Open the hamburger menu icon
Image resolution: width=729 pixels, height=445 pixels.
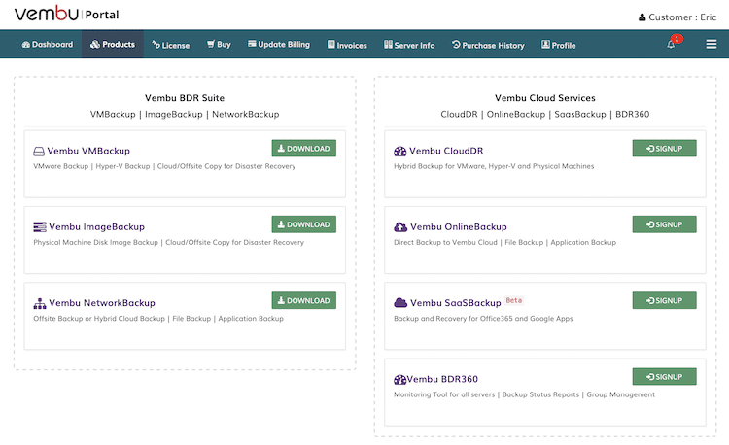coord(712,45)
